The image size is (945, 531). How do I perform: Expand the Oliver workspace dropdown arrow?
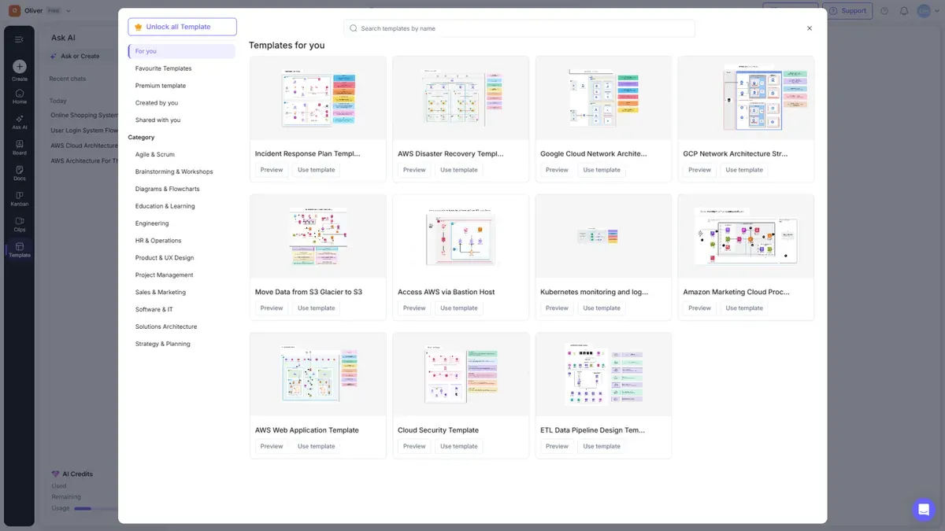(69, 11)
